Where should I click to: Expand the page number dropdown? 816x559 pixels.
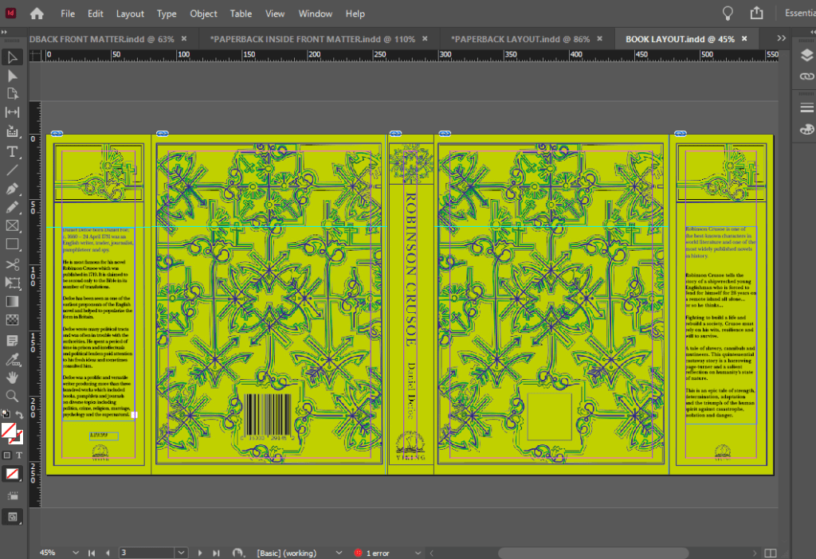tap(180, 553)
